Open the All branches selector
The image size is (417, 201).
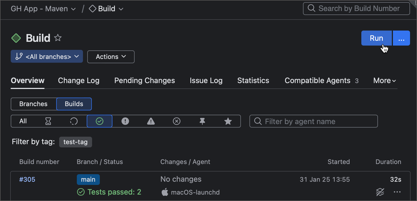(x=47, y=57)
